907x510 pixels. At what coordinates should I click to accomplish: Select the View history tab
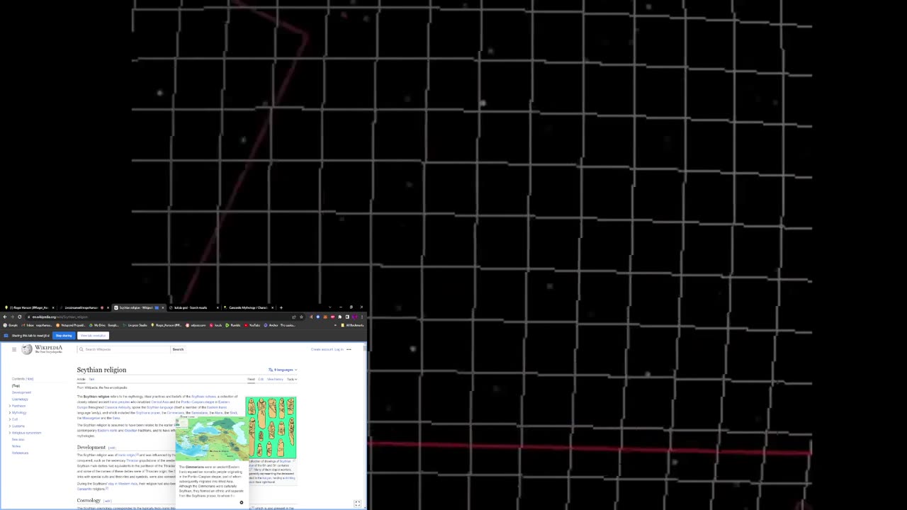[x=275, y=379]
